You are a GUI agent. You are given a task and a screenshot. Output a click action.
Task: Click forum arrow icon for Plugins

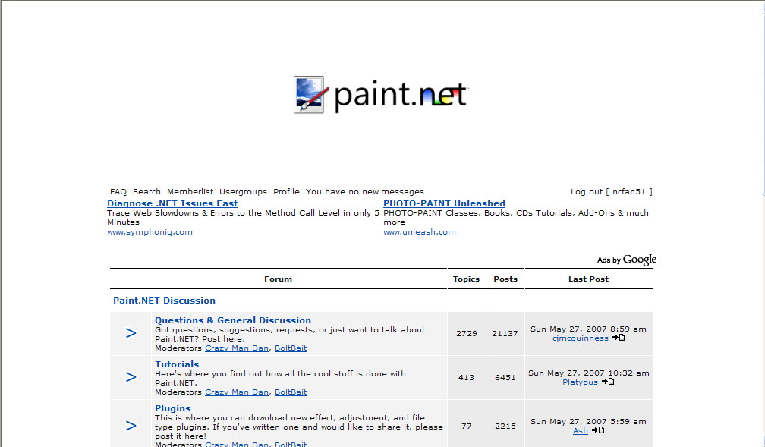[131, 426]
